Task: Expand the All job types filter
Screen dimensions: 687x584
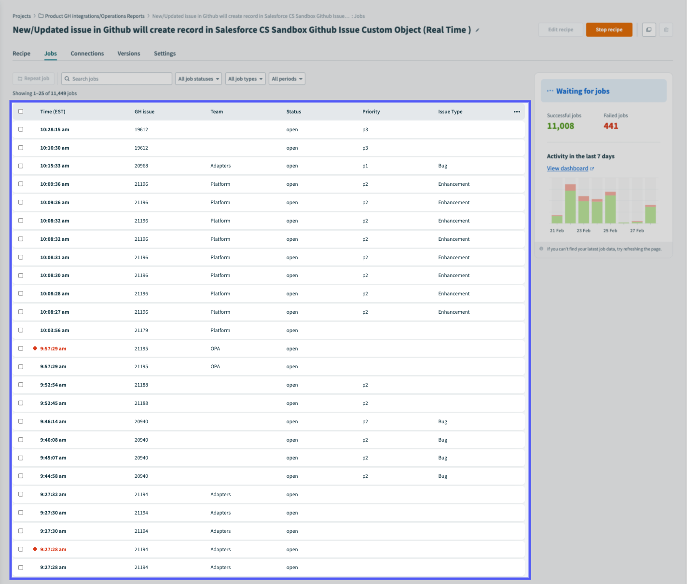Action: click(x=245, y=78)
